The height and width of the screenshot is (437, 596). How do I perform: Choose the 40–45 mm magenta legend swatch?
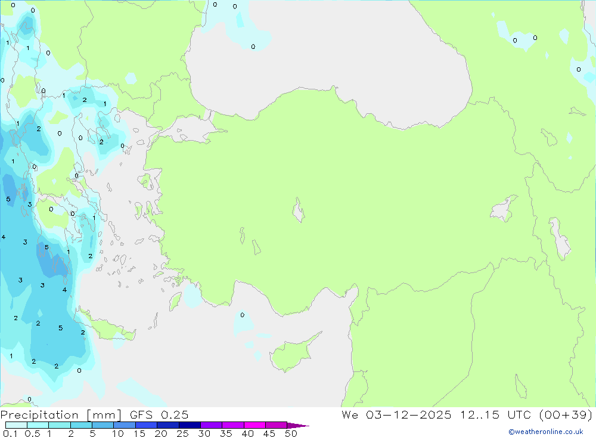(x=254, y=425)
